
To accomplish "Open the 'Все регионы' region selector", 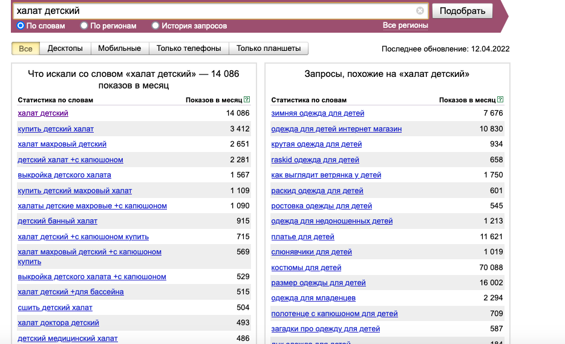I will coord(405,25).
